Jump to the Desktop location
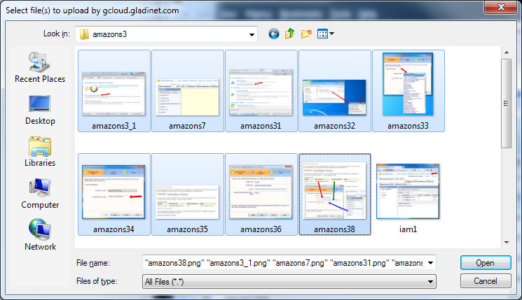This screenshot has height=300, width=522. (x=40, y=110)
